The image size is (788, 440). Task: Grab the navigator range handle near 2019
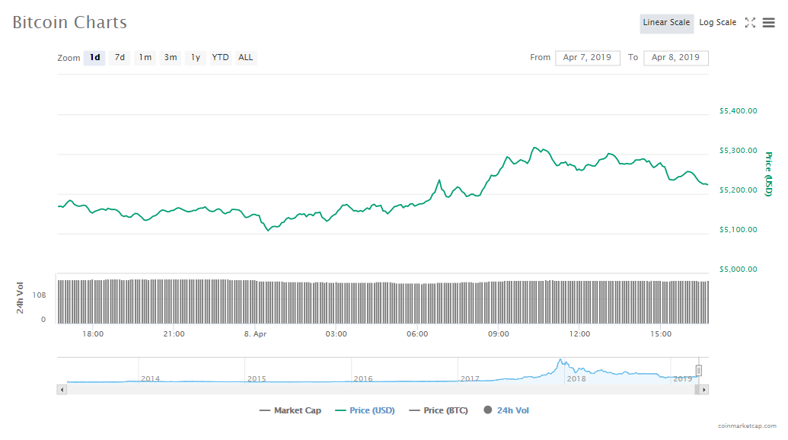point(698,371)
